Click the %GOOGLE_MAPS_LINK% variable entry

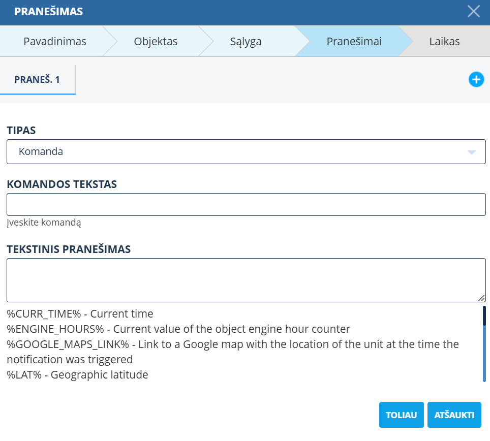232,344
